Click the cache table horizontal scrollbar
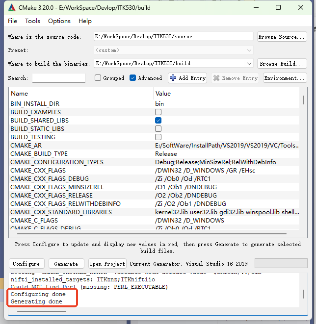Image resolution: width=316 pixels, height=324 pixels. coord(152,234)
